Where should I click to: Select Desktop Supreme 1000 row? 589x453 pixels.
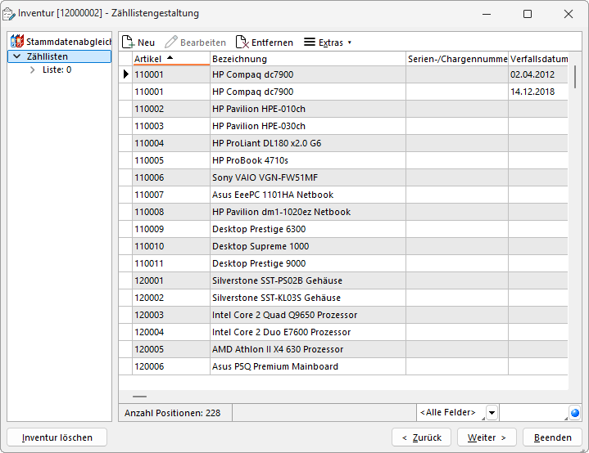click(x=343, y=246)
